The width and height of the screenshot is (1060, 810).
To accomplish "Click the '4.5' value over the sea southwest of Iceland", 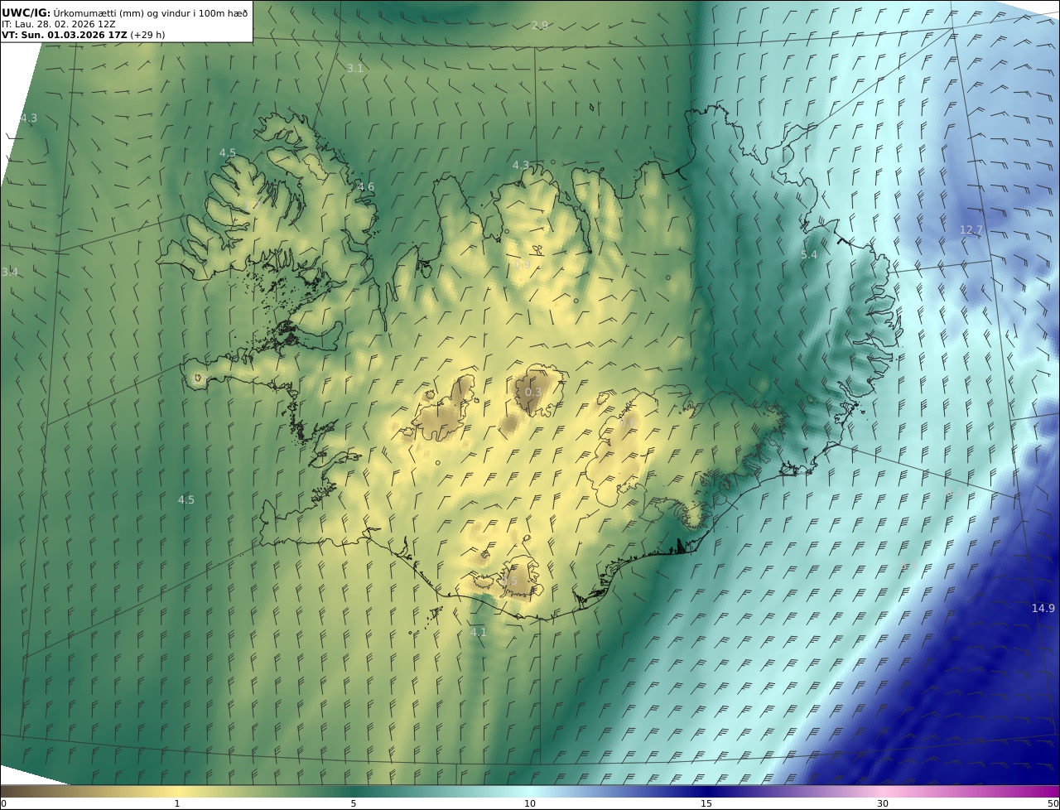I will (x=186, y=499).
